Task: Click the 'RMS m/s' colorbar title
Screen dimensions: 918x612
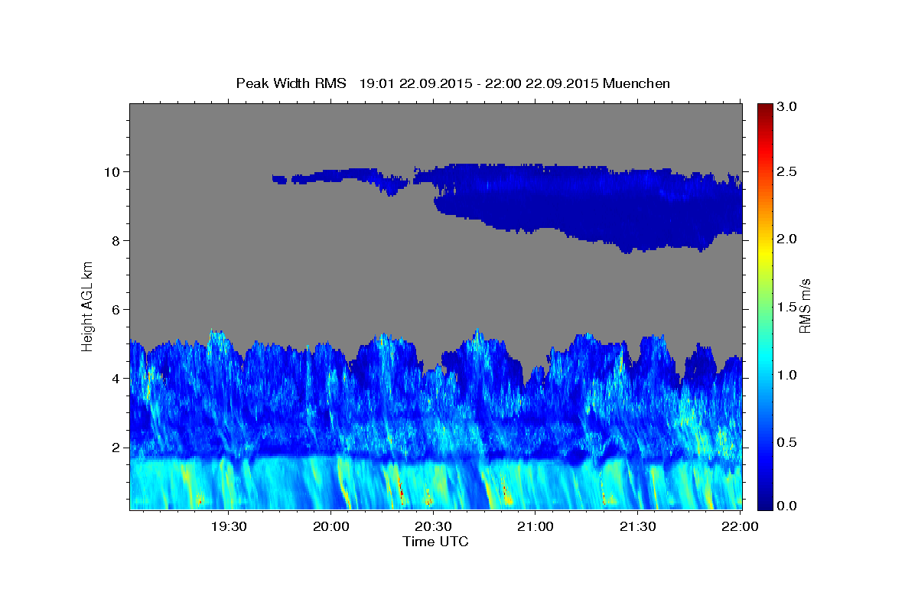Action: 805,306
